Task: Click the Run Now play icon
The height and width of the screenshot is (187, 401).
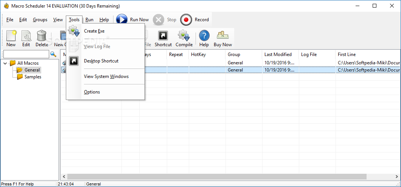Action: pos(122,20)
